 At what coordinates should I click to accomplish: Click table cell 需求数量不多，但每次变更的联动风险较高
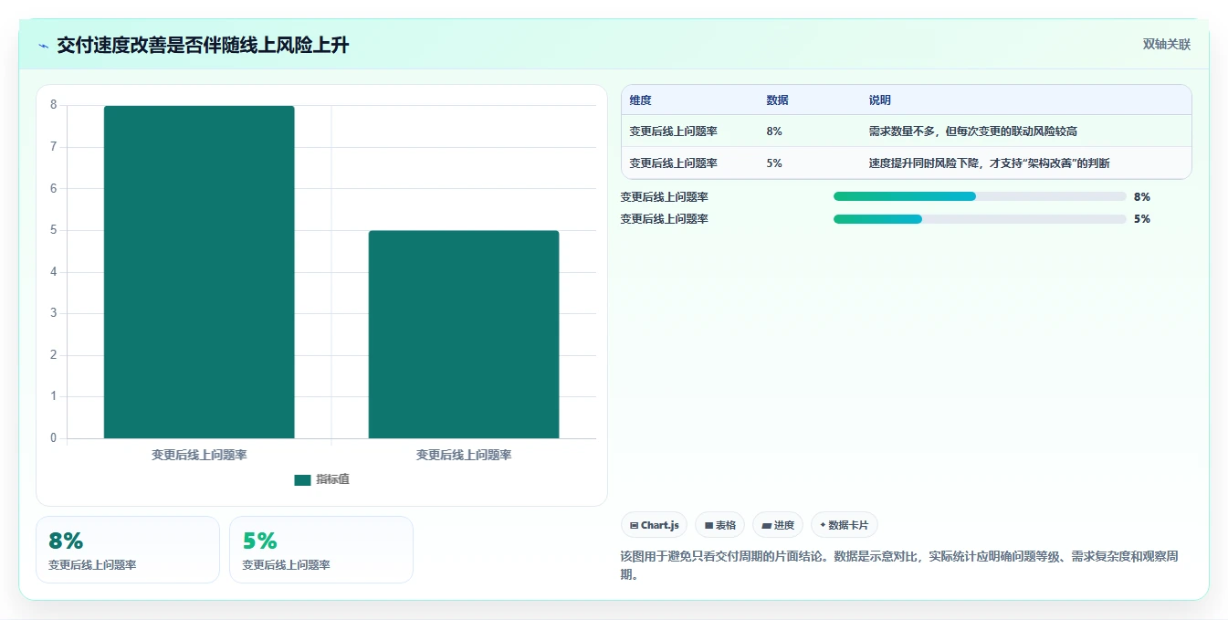tap(973, 131)
